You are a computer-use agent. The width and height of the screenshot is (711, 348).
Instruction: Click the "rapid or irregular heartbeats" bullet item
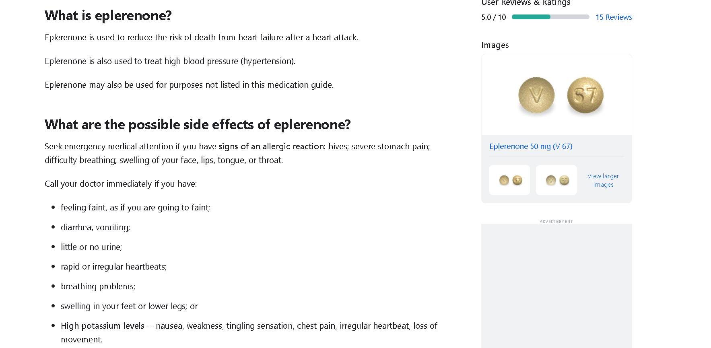tap(113, 267)
